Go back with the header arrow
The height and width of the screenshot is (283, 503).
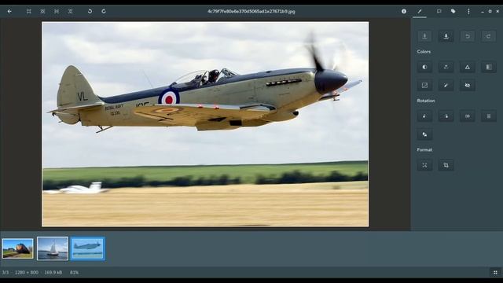(9, 11)
